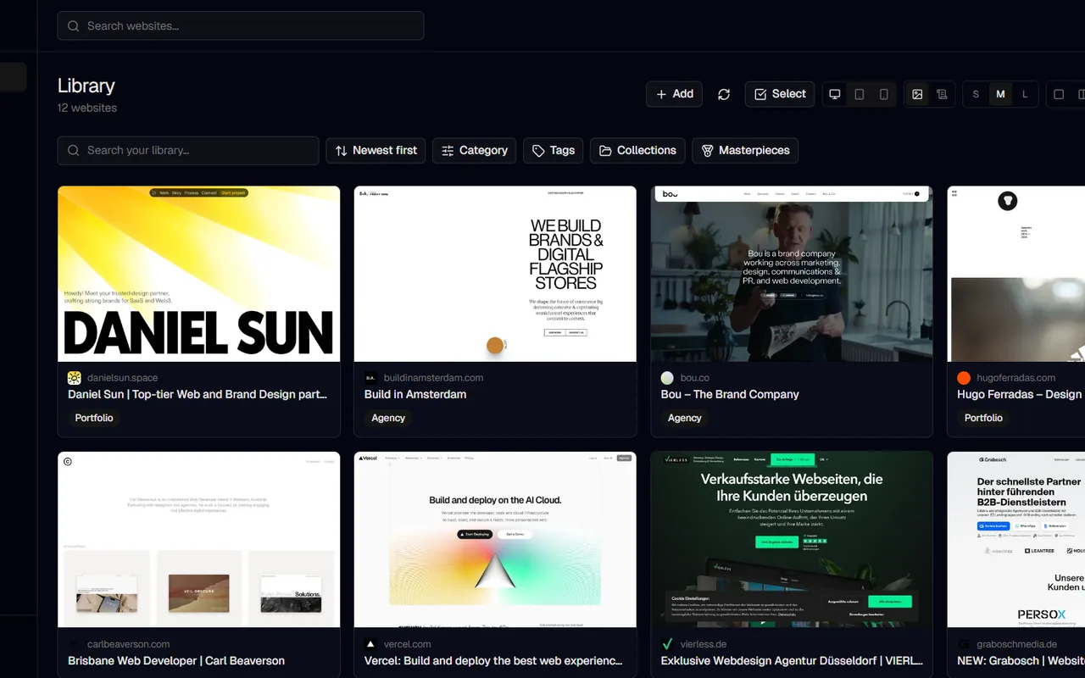Click the danielsun.space favicon
The height and width of the screenshot is (678, 1085).
[x=75, y=378]
